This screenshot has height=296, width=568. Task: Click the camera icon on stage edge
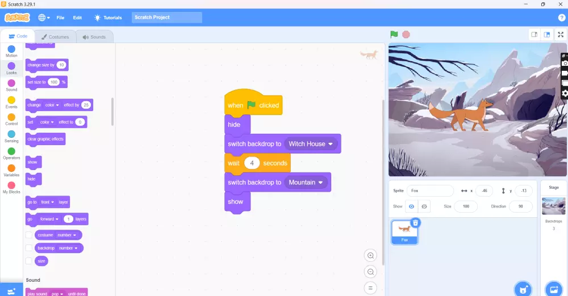pyautogui.click(x=565, y=64)
